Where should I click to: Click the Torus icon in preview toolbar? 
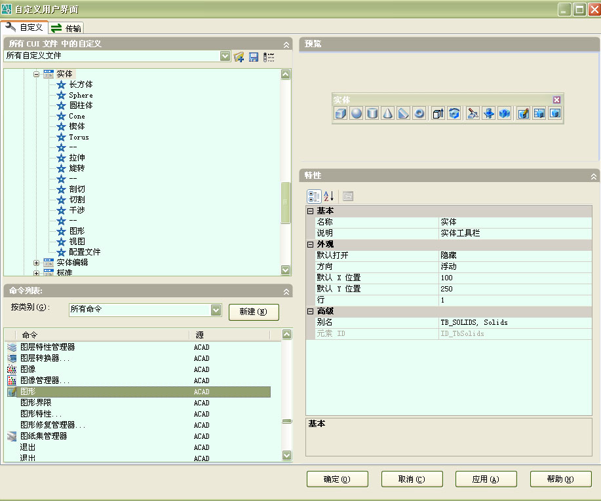(419, 113)
